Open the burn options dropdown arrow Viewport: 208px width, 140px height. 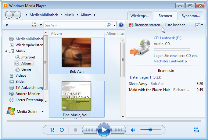pos(202,25)
